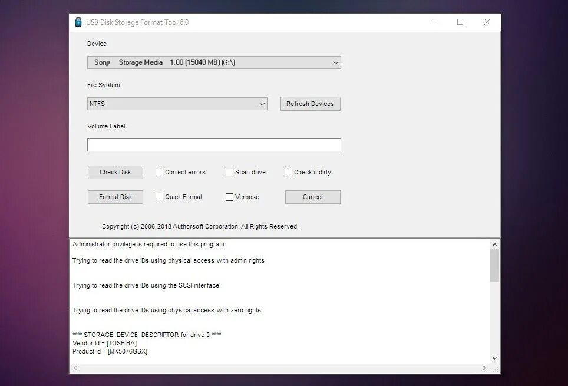Click 'physical access with zero rights' log line
Image resolution: width=568 pixels, height=386 pixels.
coord(166,310)
